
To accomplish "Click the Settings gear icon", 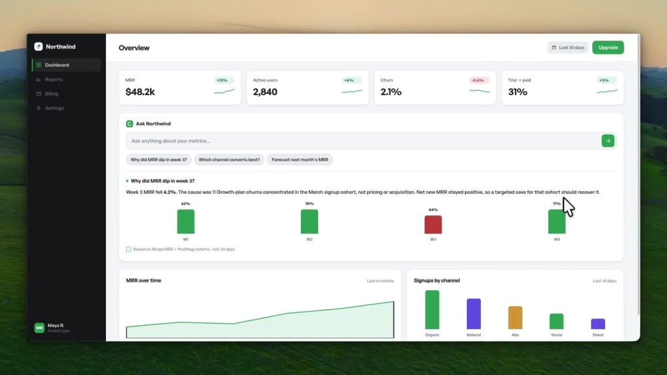I will click(39, 109).
